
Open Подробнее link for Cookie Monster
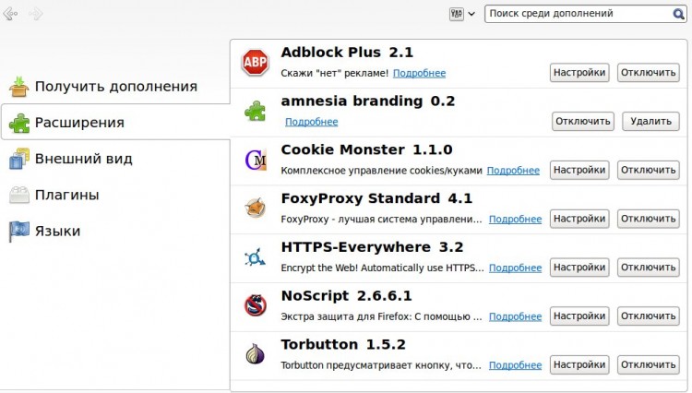(513, 171)
